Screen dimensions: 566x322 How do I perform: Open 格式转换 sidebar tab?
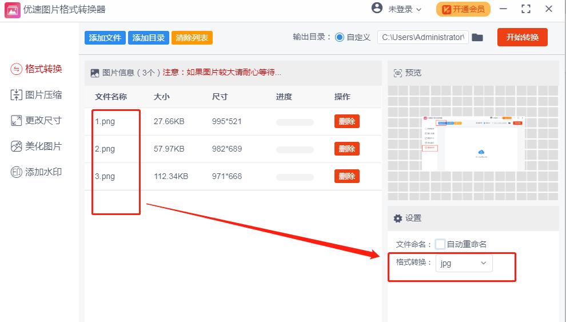click(37, 69)
